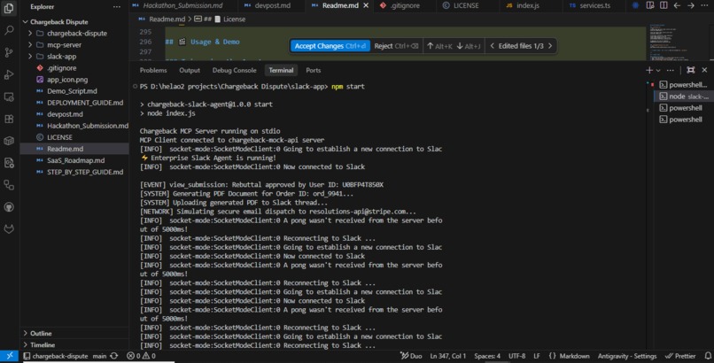The width and height of the screenshot is (714, 363).
Task: Open the GitHub view in activity bar
Action: click(x=9, y=207)
